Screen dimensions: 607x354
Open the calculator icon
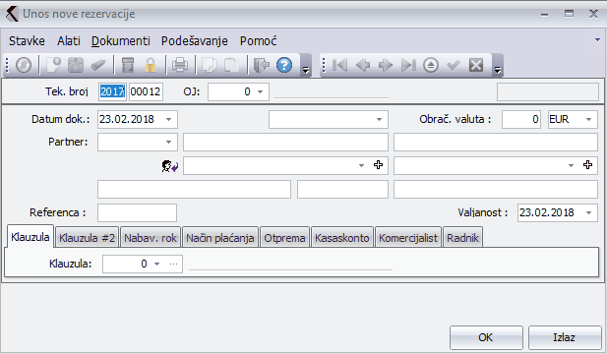click(128, 65)
